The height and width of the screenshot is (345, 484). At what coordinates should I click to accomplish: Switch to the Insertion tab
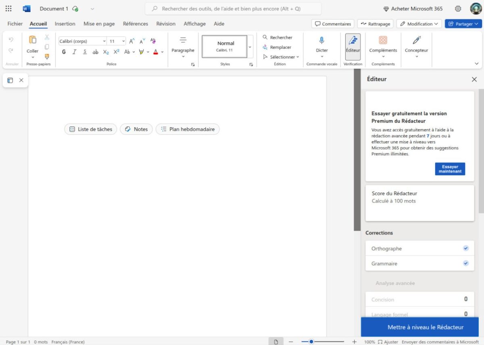(65, 24)
